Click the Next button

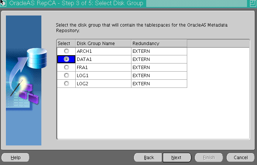[x=177, y=158]
